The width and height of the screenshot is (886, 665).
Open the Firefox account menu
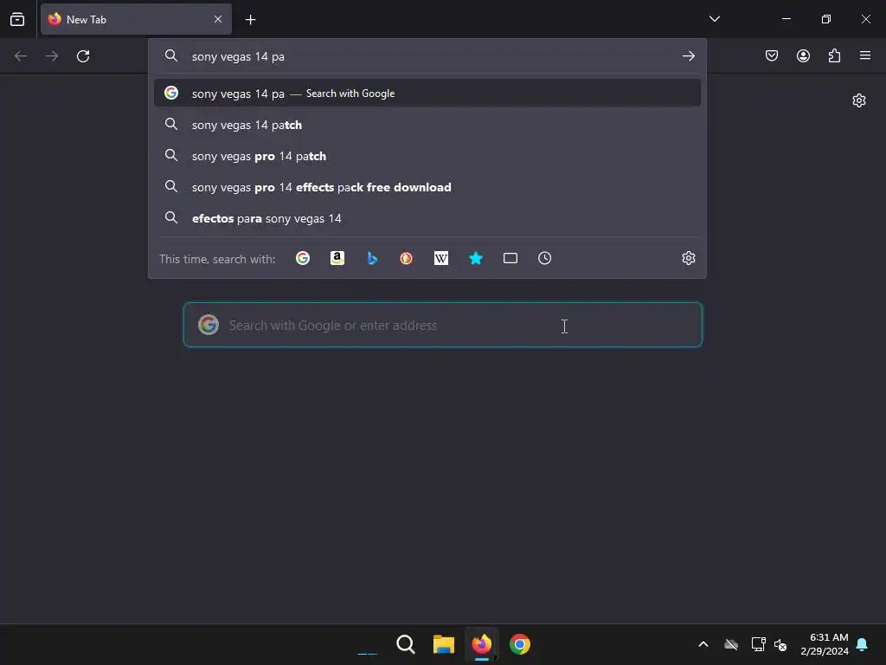coord(803,55)
